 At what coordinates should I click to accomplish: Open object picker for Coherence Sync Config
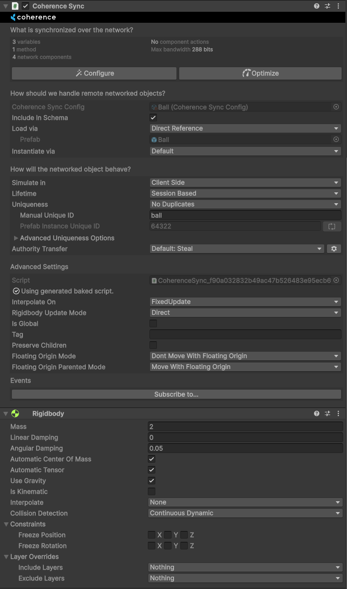coord(336,107)
